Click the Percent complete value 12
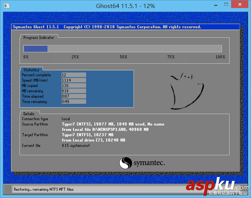Image resolution: width=251 pixels, height=198 pixels. pos(74,75)
